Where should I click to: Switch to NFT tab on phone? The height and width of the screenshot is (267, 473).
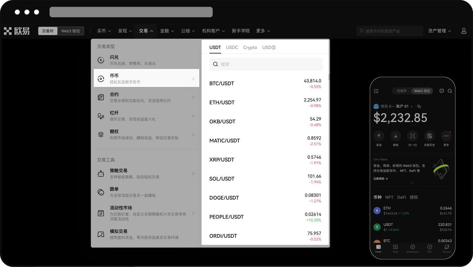(389, 197)
